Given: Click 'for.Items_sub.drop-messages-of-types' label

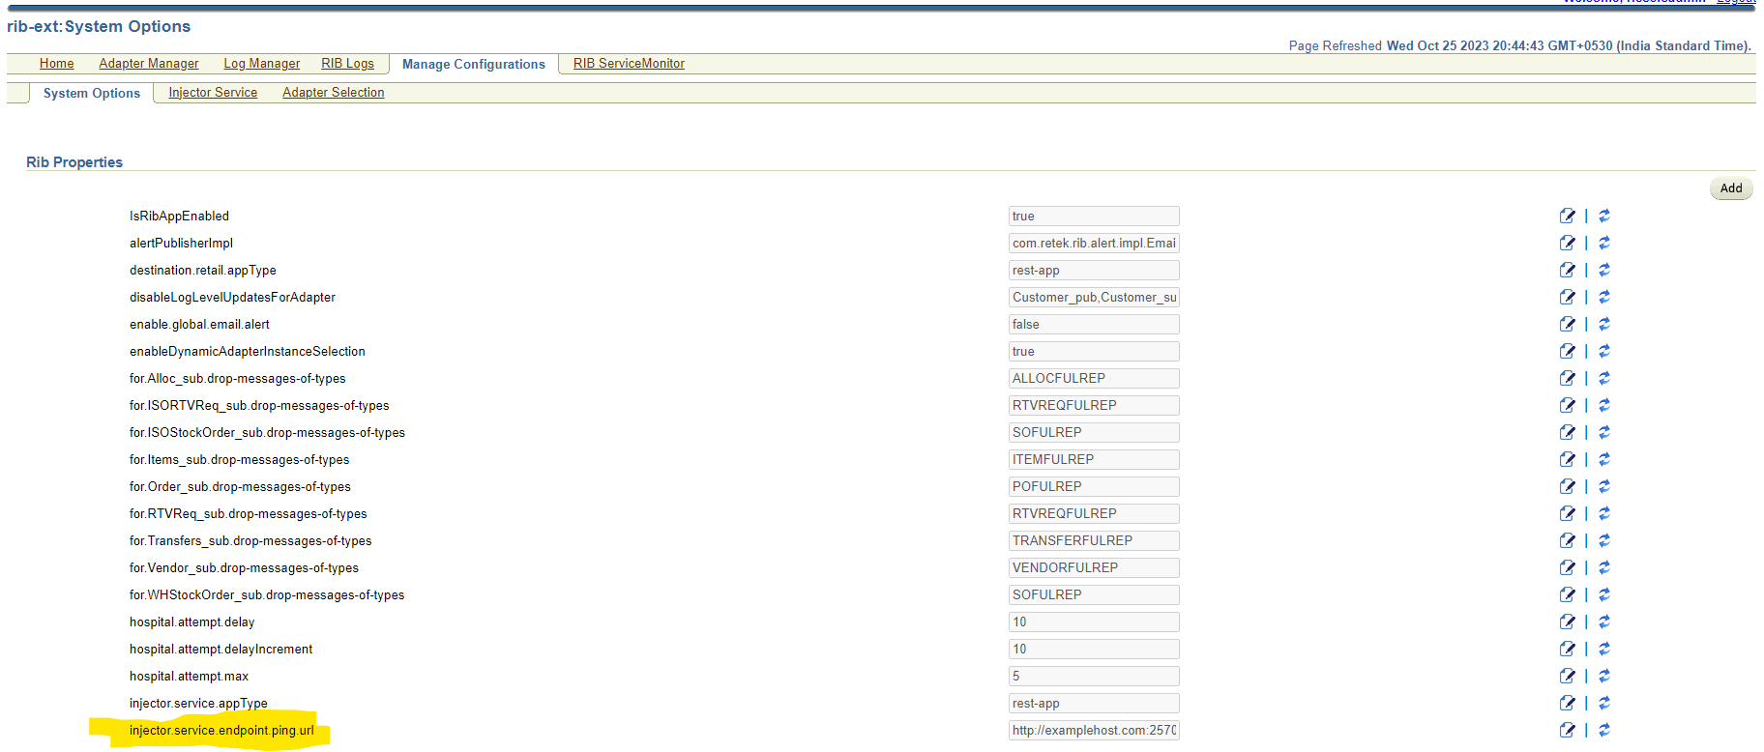Looking at the screenshot, I should coord(239,459).
